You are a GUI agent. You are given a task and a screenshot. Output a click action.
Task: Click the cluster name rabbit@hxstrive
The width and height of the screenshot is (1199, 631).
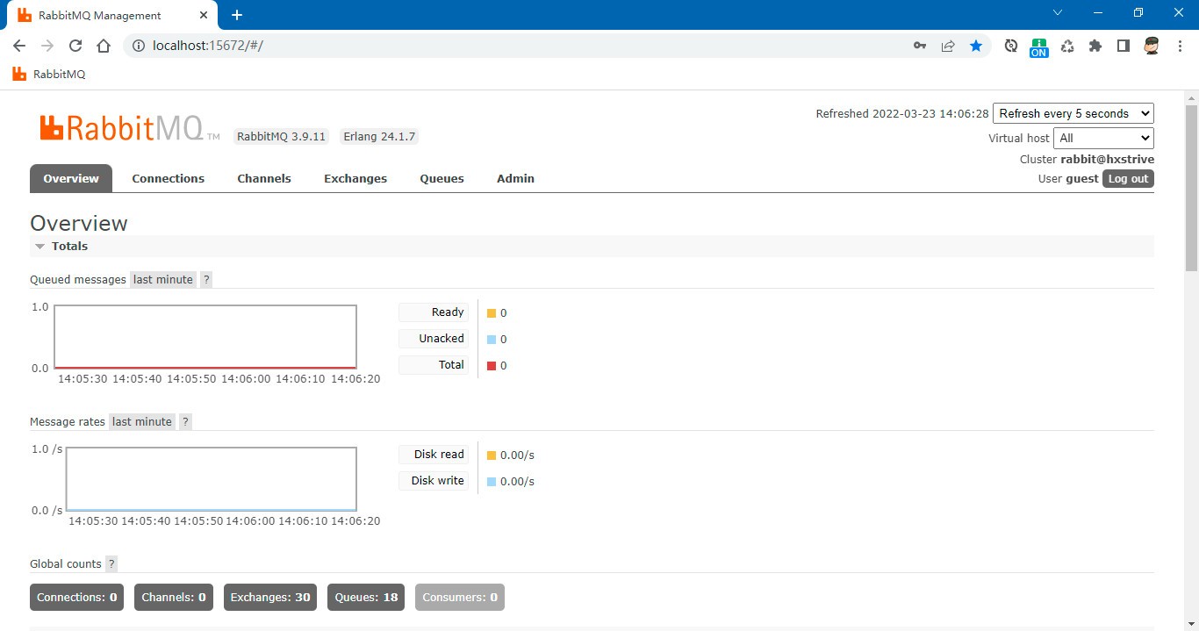click(x=1107, y=159)
